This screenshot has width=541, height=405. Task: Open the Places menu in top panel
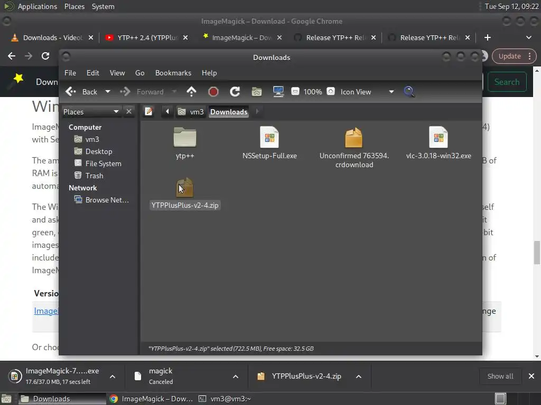(x=74, y=6)
